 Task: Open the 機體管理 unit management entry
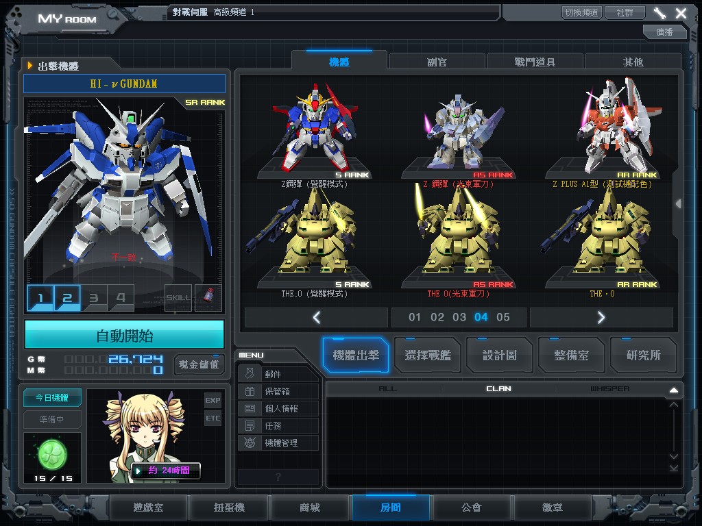point(278,443)
